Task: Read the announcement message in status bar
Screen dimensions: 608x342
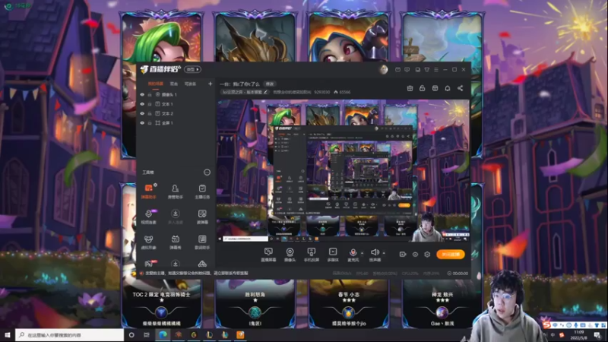Action: (197, 274)
